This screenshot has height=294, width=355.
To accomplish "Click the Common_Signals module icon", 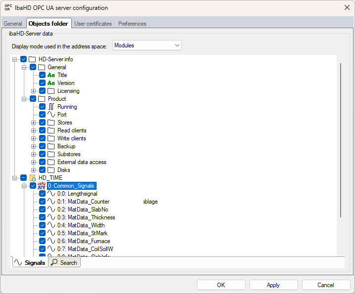I will [42, 186].
